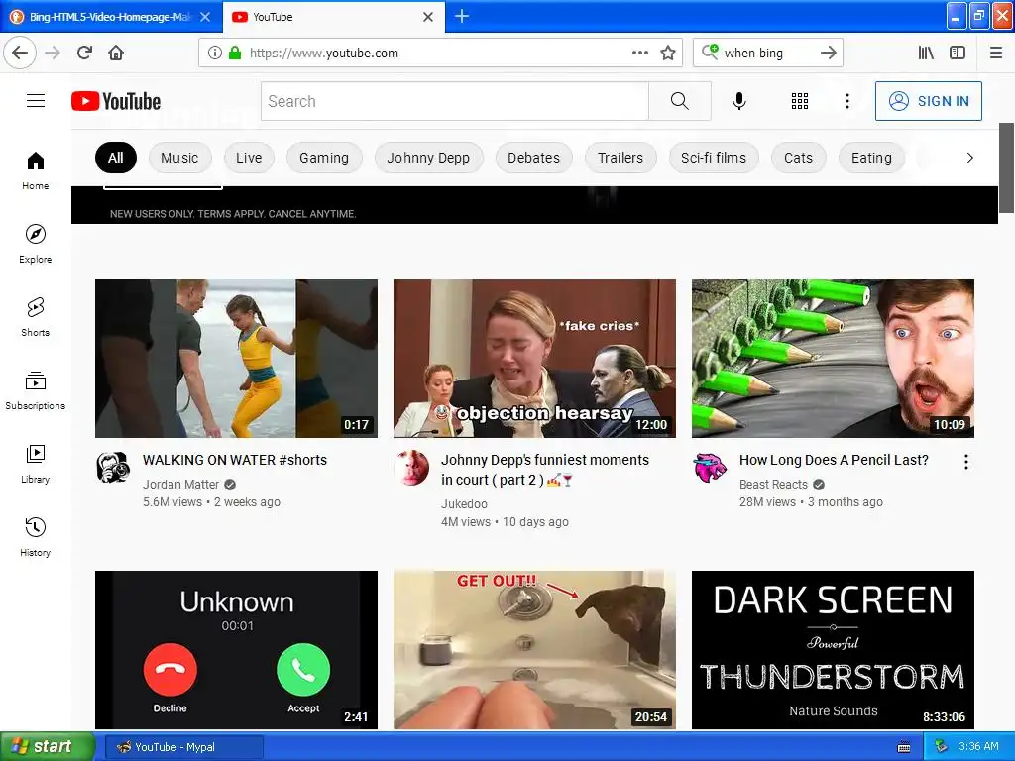Open the YouTube hamburger guide menu
Screen dimensions: 1015x761
coord(36,101)
